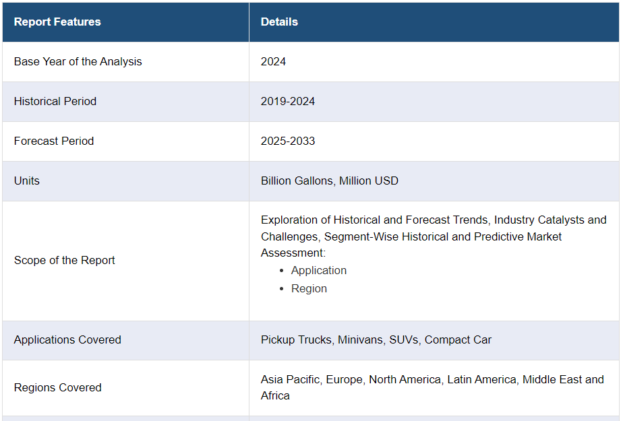Image resolution: width=621 pixels, height=421 pixels.
Task: Click the 'Million USD' units text
Action: [x=369, y=181]
